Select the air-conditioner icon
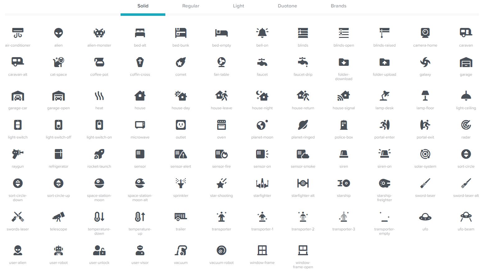The width and height of the screenshot is (491, 272). [18, 33]
